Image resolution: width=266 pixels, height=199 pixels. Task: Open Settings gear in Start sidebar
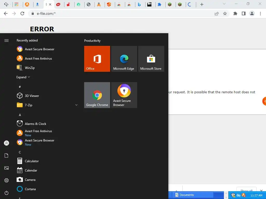6,180
